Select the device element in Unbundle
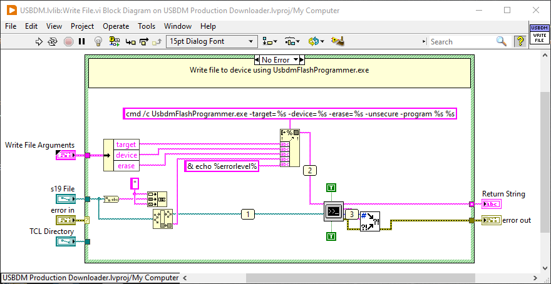 126,155
